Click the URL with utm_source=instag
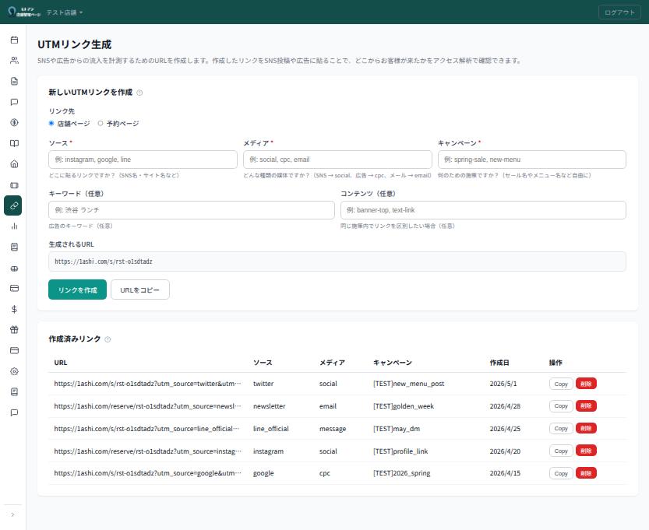This screenshot has width=649, height=530. click(147, 451)
